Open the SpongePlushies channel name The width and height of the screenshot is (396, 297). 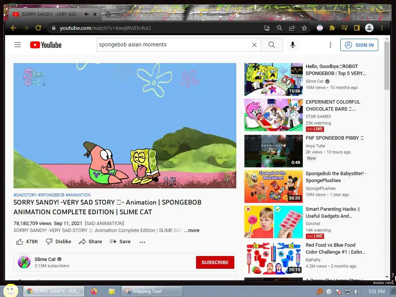click(321, 188)
